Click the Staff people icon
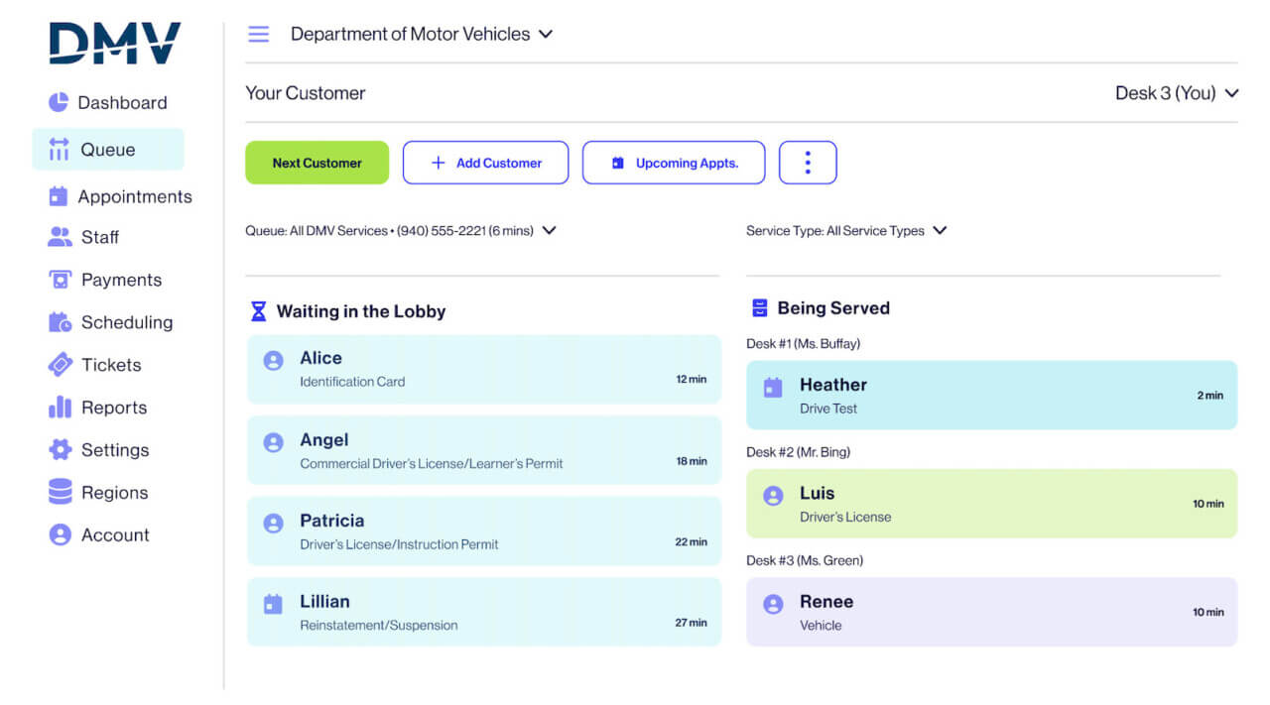 point(61,237)
